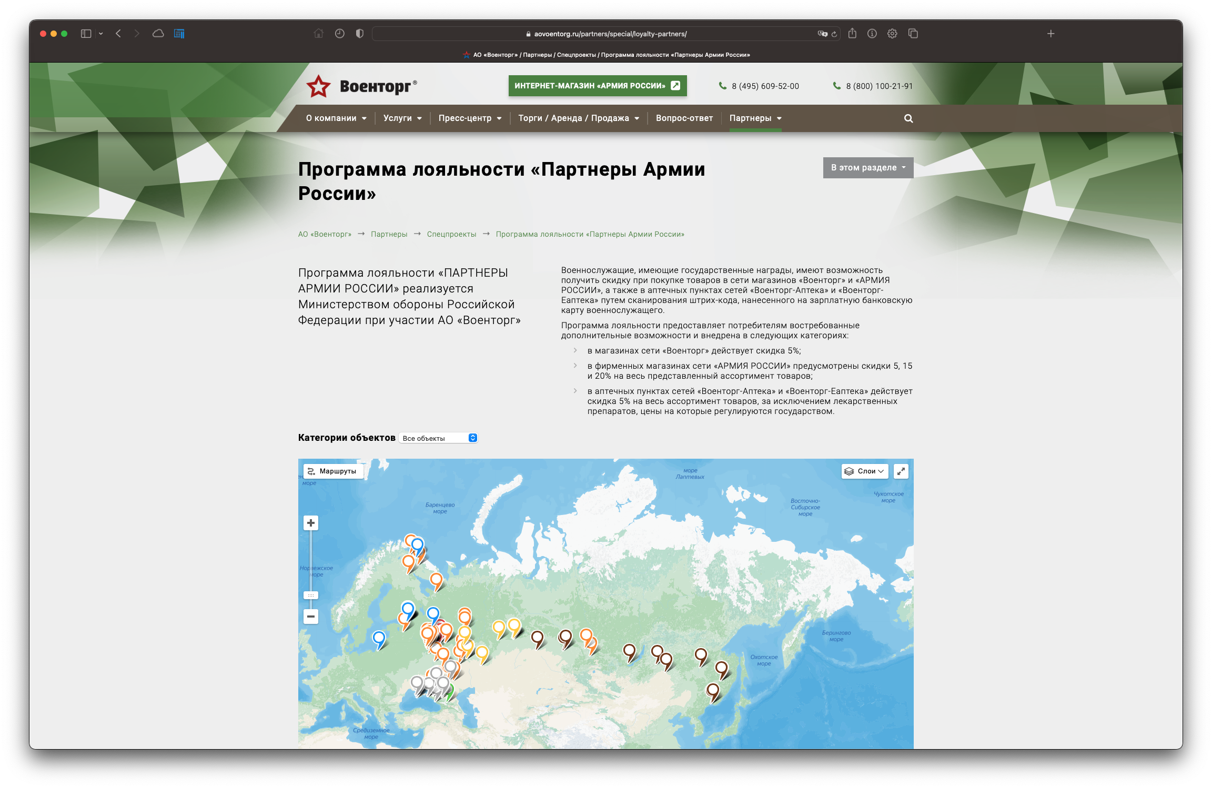Toggle the Safari sidebar
The height and width of the screenshot is (788, 1212).
tap(86, 34)
